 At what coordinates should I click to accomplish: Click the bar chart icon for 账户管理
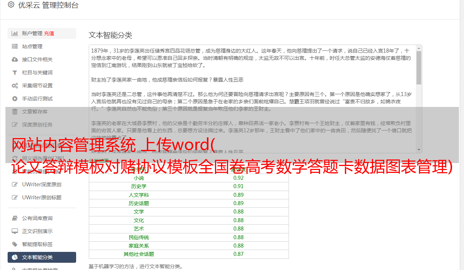point(15,33)
